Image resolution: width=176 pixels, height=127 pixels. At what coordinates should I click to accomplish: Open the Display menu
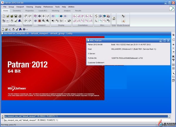(x=38, y=7)
